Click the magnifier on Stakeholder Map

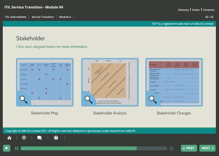tap(23, 100)
